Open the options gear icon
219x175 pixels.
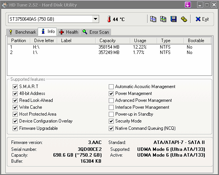click(184, 19)
